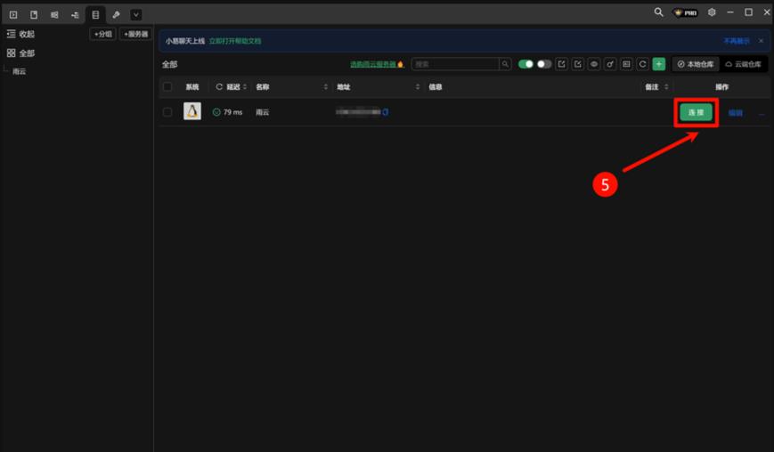This screenshot has width=774, height=452.
Task: Tick the checkbox for the 雨云 server row
Action: click(x=167, y=112)
